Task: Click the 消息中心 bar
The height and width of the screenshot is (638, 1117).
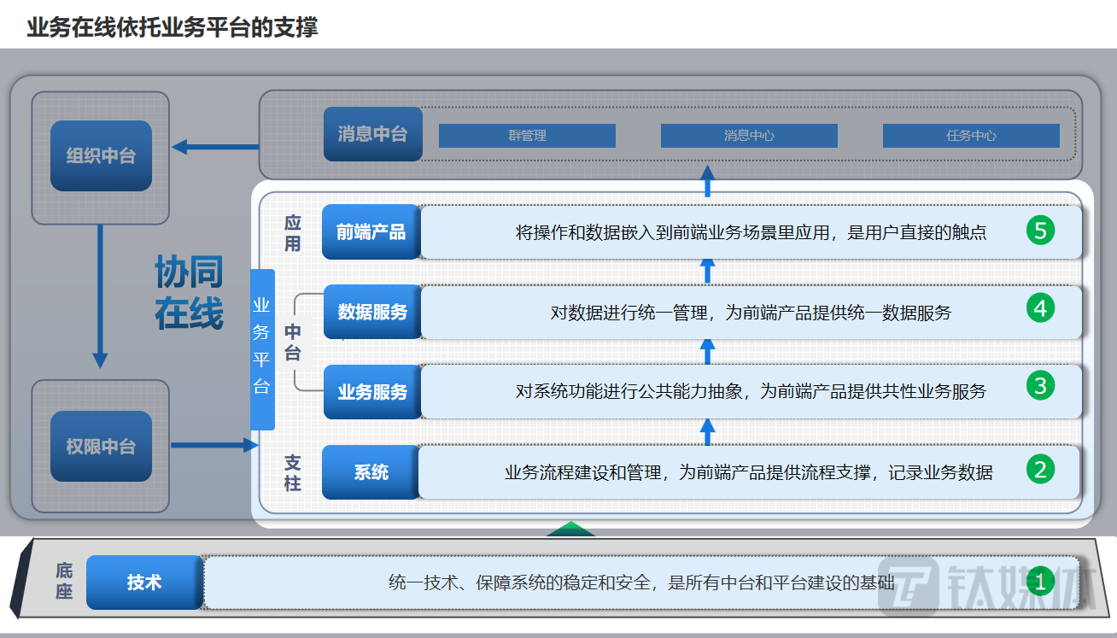Action: click(749, 134)
